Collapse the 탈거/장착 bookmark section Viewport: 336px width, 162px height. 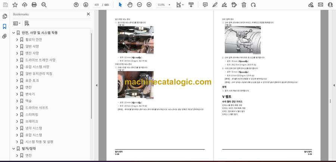click(x=13, y=149)
